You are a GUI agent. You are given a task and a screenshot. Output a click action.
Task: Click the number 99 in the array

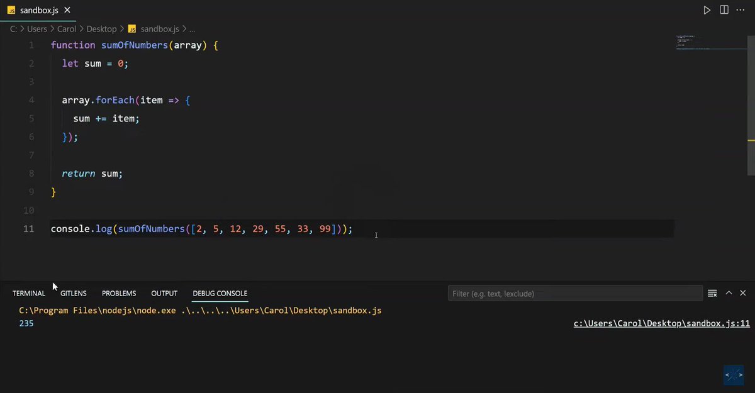[325, 229]
